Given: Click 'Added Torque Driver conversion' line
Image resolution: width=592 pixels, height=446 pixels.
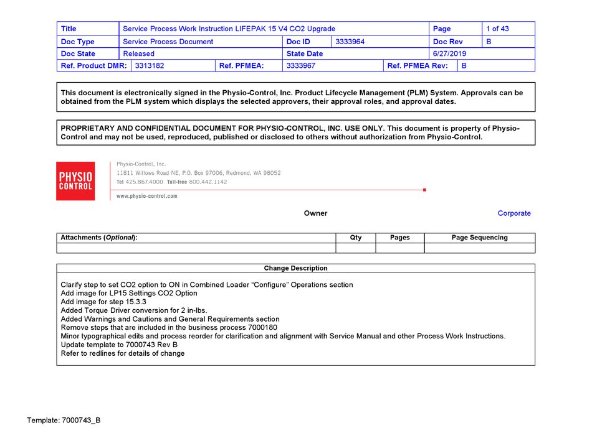Looking at the screenshot, I should click(134, 310).
